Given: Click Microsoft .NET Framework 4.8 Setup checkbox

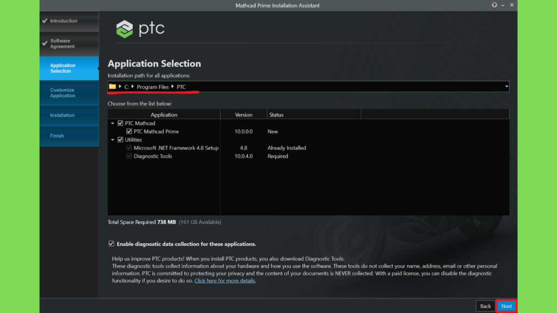Looking at the screenshot, I should [x=129, y=148].
